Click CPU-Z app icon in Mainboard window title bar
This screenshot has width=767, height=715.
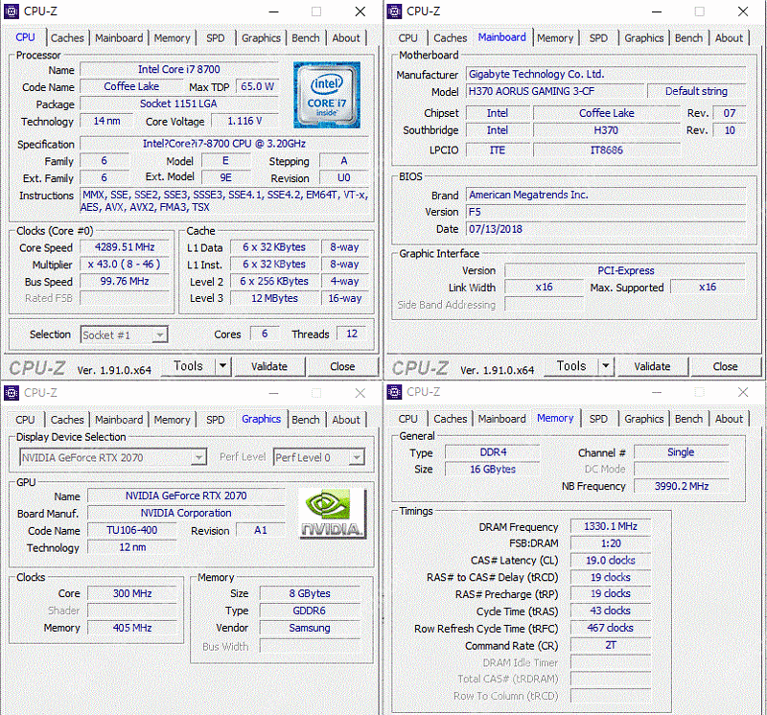394,12
